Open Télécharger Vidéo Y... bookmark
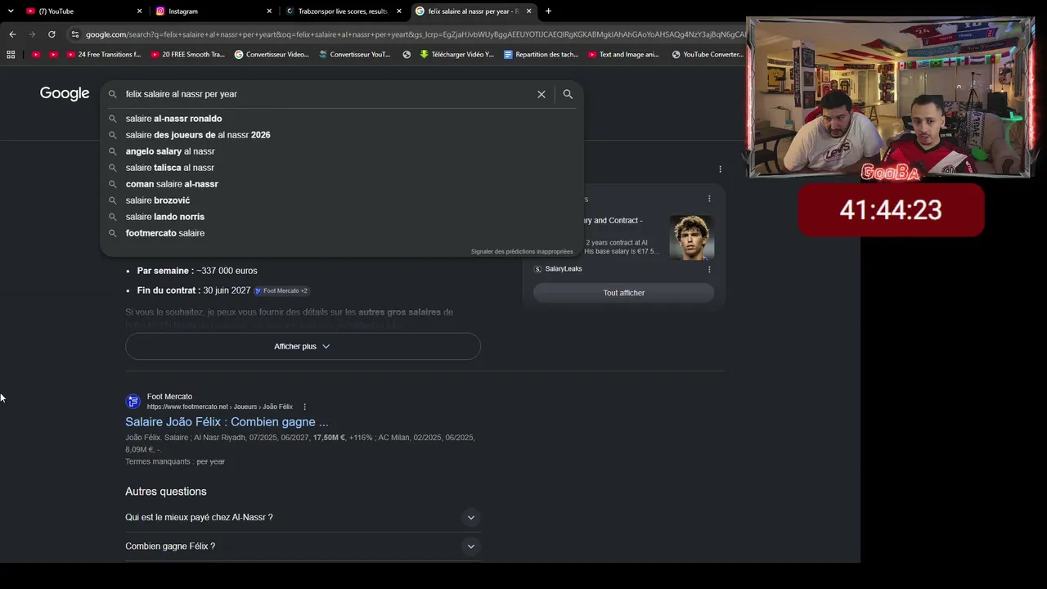 pos(456,55)
